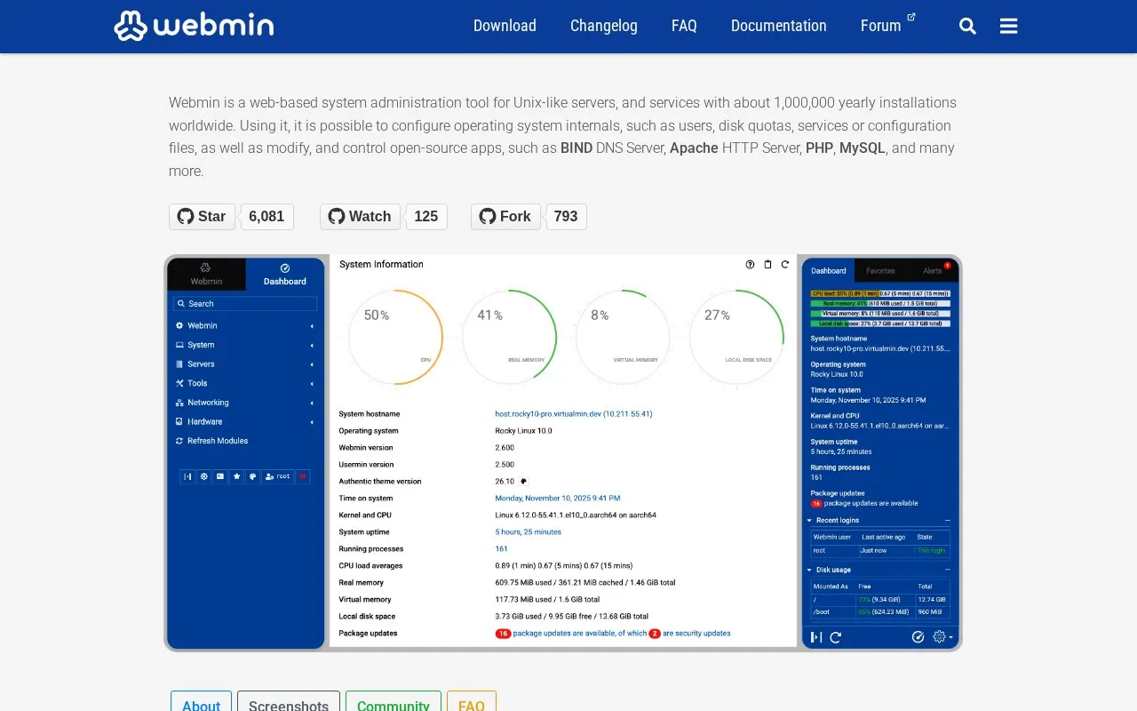Click the GitHub Watch button
1137x711 pixels.
coord(360,217)
